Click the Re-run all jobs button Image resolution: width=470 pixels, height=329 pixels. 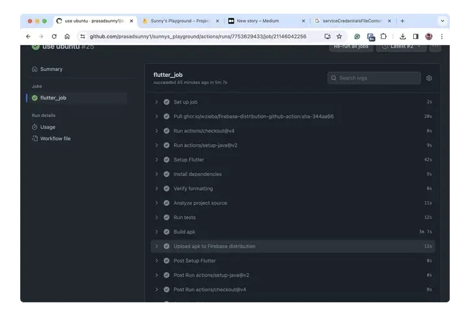pyautogui.click(x=351, y=48)
